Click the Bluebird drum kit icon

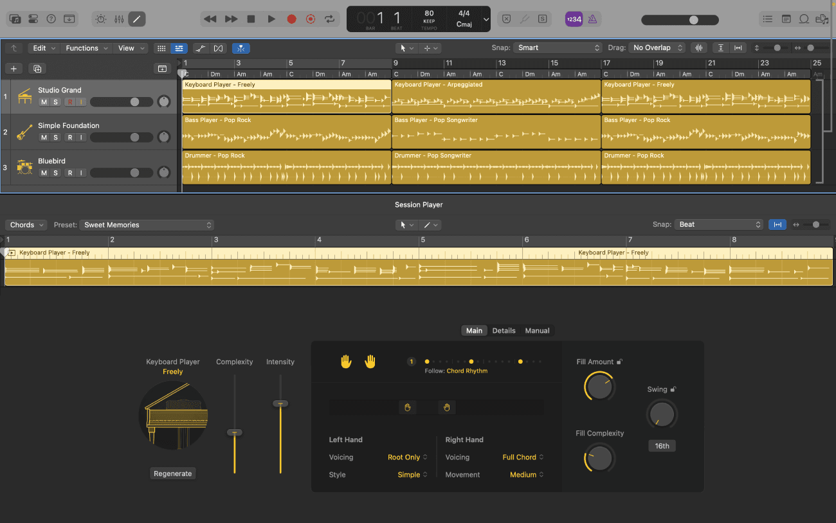[x=24, y=168]
